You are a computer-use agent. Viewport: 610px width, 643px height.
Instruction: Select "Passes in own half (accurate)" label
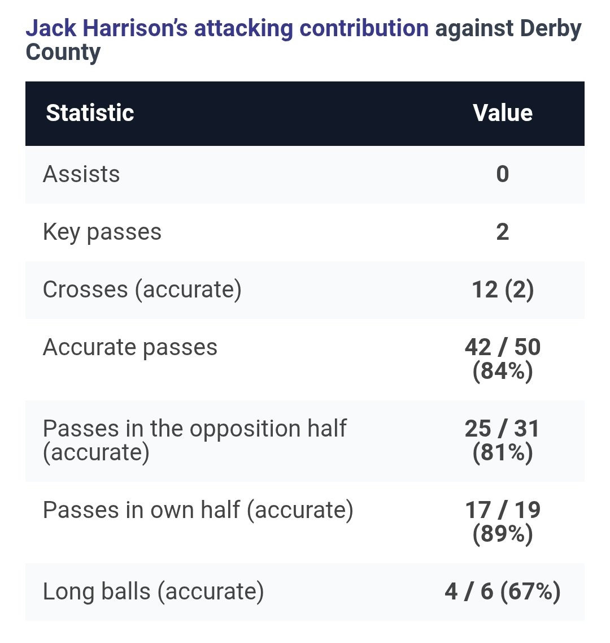pyautogui.click(x=198, y=510)
